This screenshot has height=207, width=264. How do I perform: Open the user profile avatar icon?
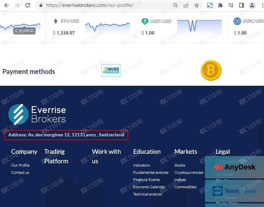pyautogui.click(x=252, y=5)
